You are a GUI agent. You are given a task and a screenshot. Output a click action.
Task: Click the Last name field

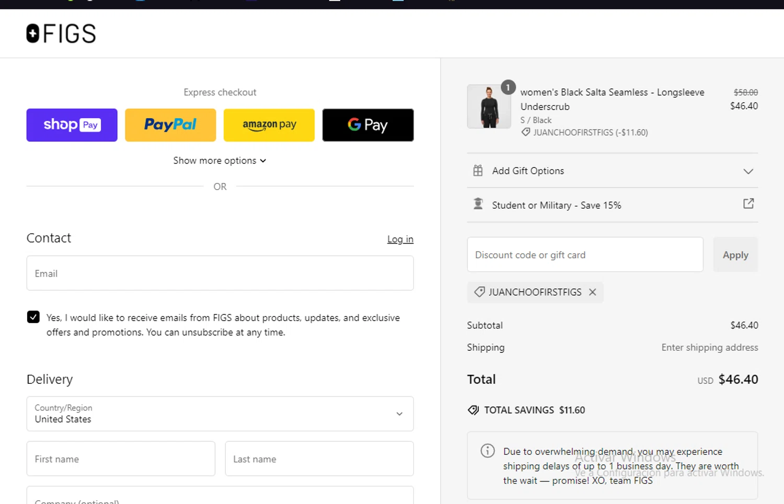tap(319, 459)
